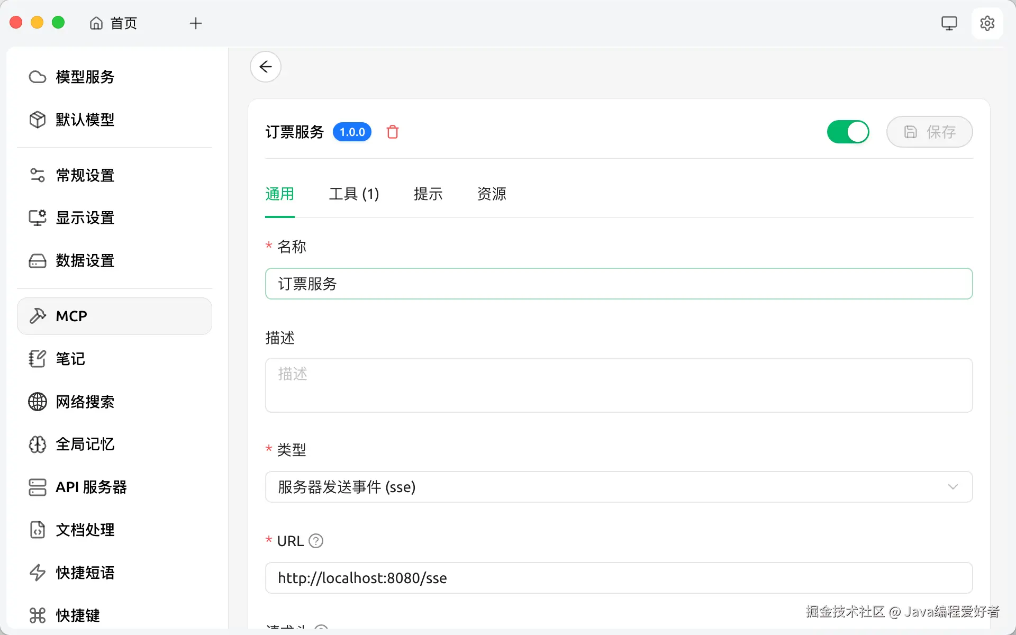Expand the 类型 dropdown showing sse
The height and width of the screenshot is (635, 1016).
pos(618,487)
